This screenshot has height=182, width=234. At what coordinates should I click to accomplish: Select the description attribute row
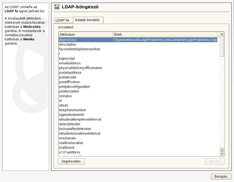138,45
